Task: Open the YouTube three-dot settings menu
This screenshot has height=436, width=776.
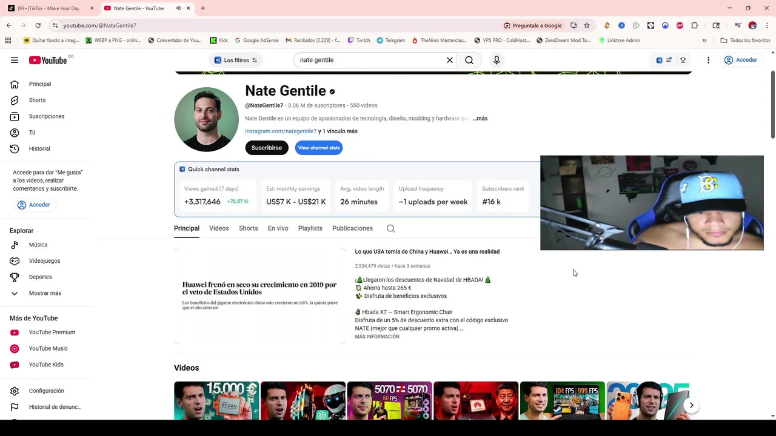Action: click(708, 60)
